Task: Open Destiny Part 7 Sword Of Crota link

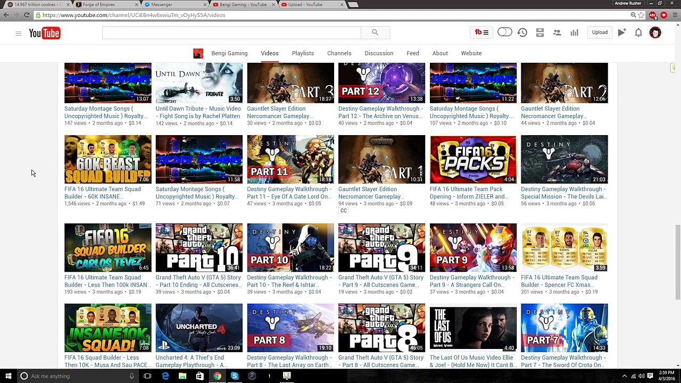Action: tap(563, 361)
